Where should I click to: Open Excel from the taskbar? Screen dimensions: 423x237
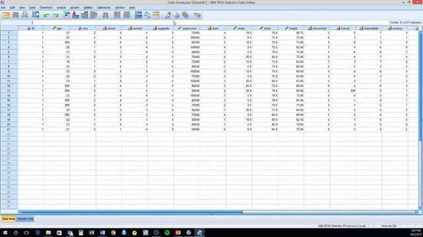(x=91, y=232)
